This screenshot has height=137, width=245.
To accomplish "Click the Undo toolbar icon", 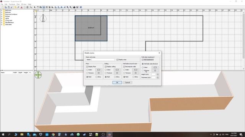I will 15,7.
